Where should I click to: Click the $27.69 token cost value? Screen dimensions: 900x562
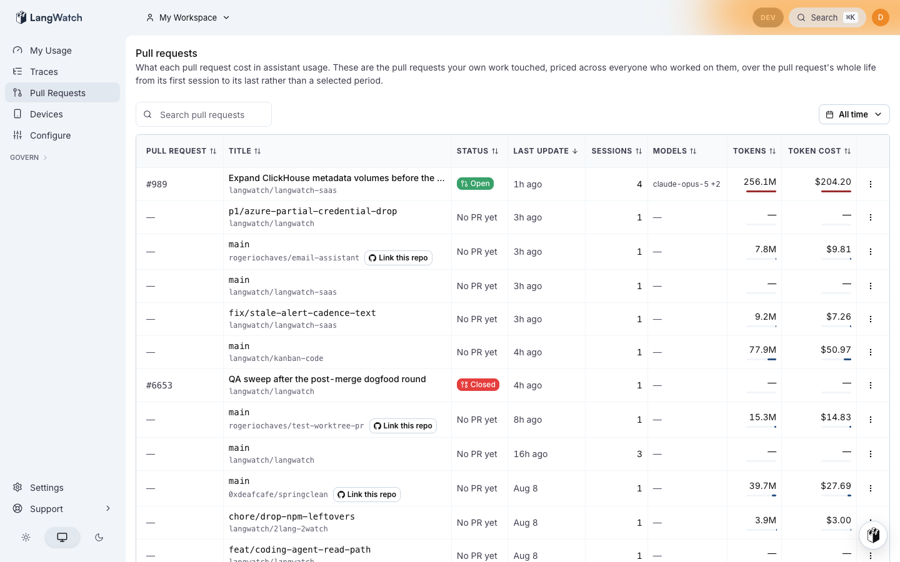836,486
